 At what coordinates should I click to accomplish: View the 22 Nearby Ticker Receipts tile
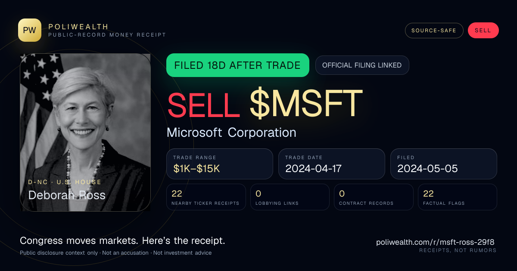click(206, 197)
